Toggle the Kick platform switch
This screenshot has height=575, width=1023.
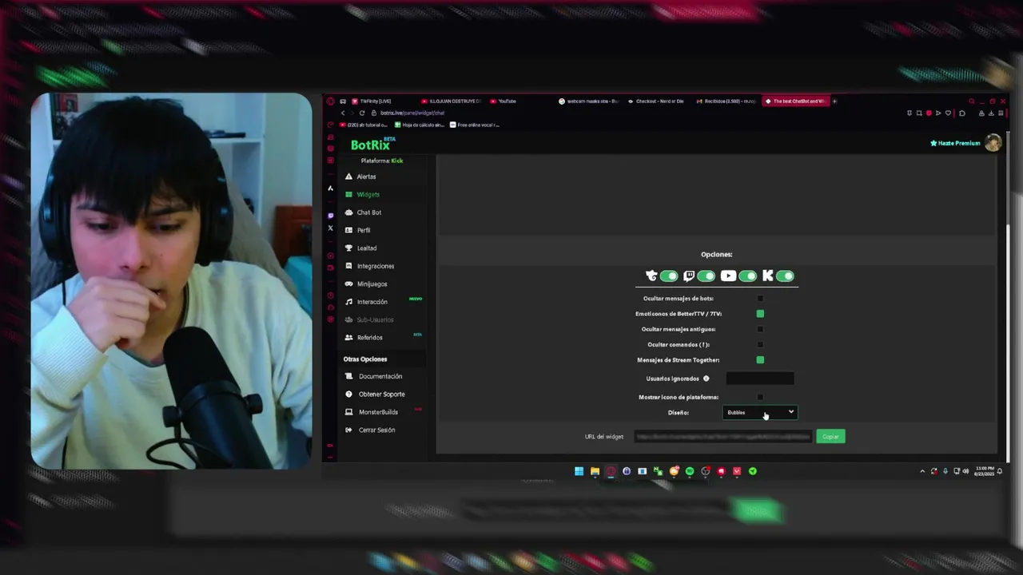pos(785,276)
